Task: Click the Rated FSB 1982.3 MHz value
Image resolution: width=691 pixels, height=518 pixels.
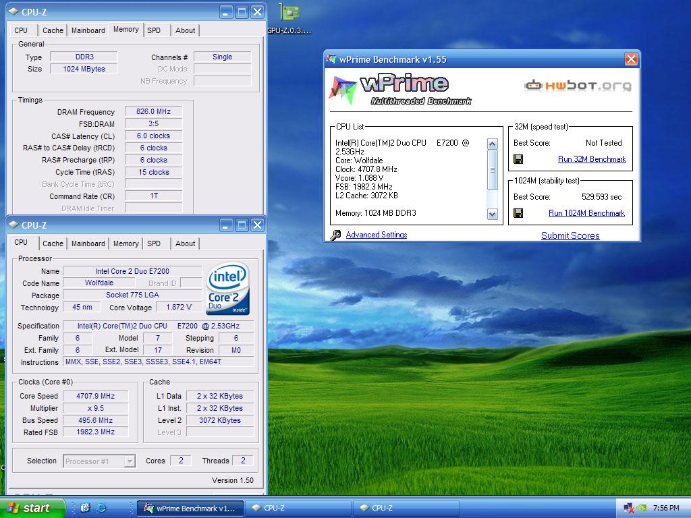Action: coord(96,432)
